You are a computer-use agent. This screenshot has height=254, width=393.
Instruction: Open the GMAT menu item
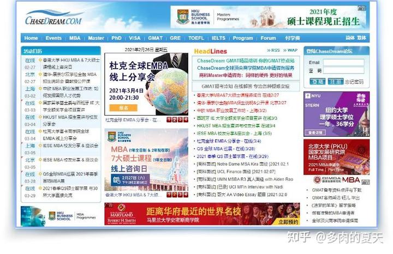click(x=155, y=38)
